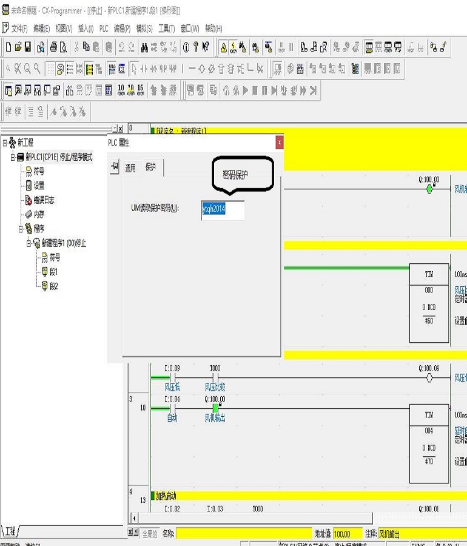This screenshot has width=467, height=546.
Task: Switch to the 通用 tab
Action: pos(130,168)
